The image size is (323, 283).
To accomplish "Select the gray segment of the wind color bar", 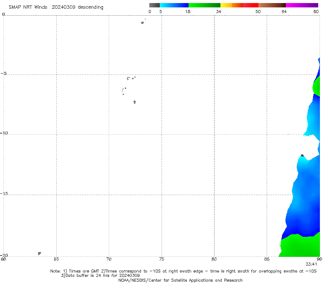I will pos(155,5).
